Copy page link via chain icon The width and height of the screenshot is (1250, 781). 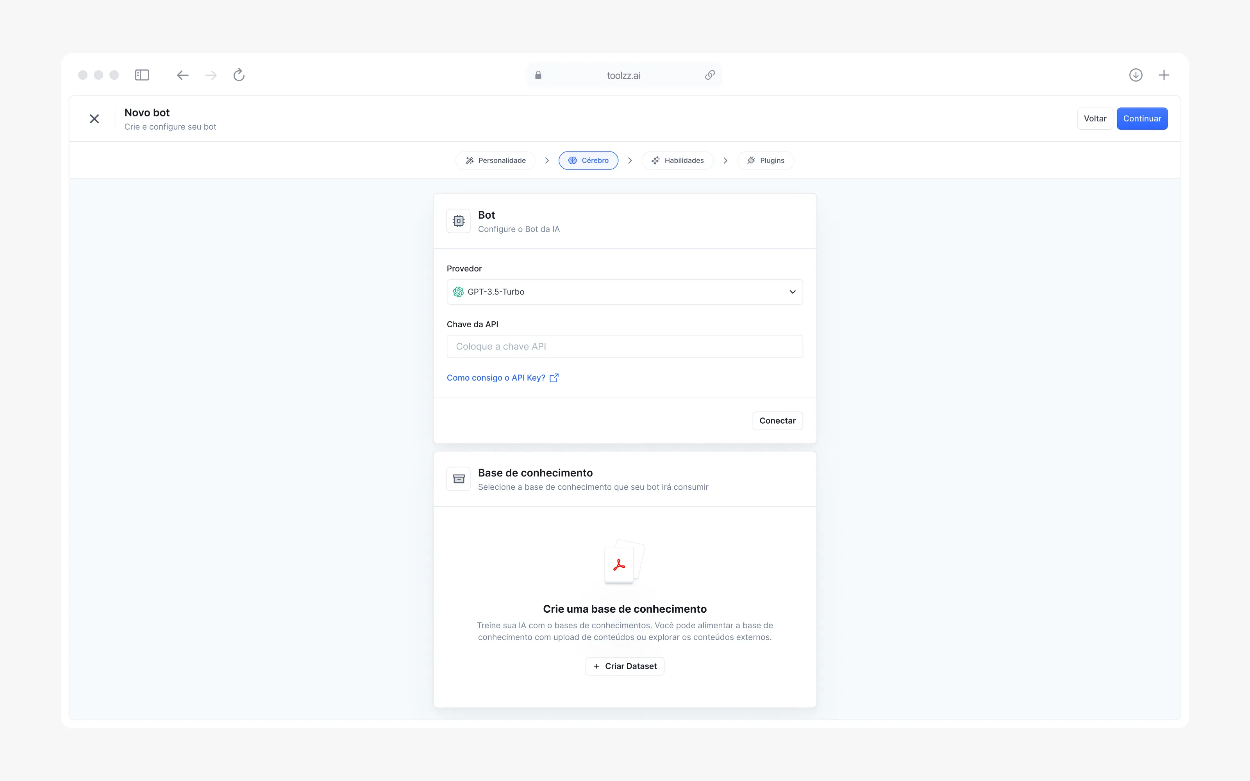tap(710, 75)
